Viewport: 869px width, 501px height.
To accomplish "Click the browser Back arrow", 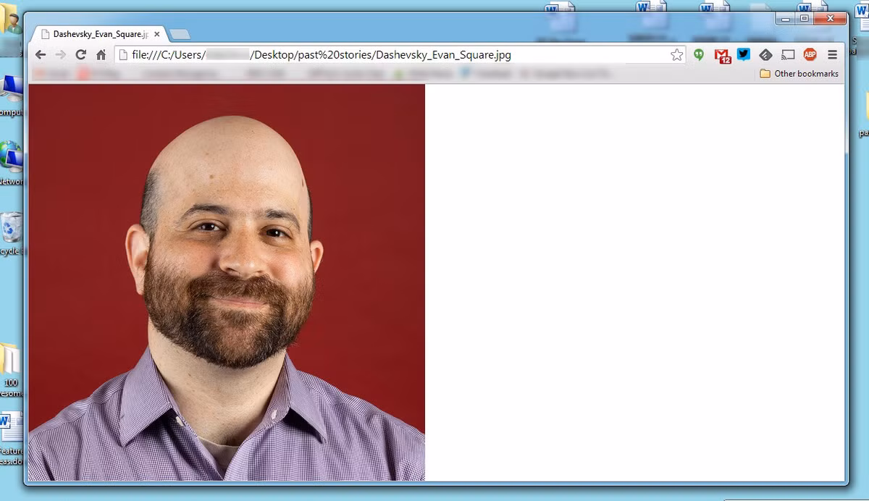I will pyautogui.click(x=41, y=55).
